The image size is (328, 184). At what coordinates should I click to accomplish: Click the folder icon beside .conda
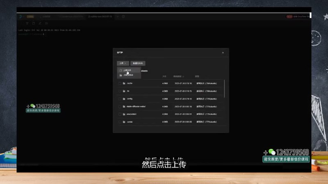click(124, 122)
